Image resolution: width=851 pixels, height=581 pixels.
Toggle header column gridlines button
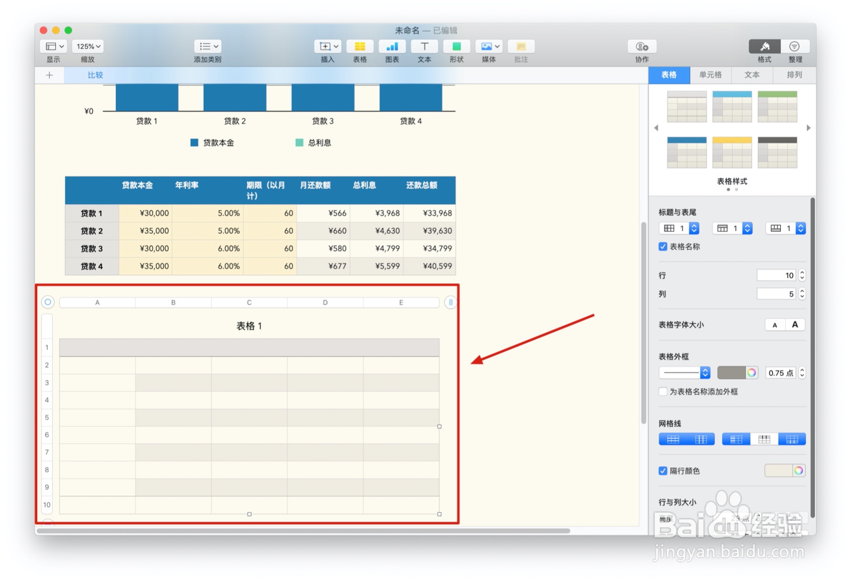(x=736, y=439)
